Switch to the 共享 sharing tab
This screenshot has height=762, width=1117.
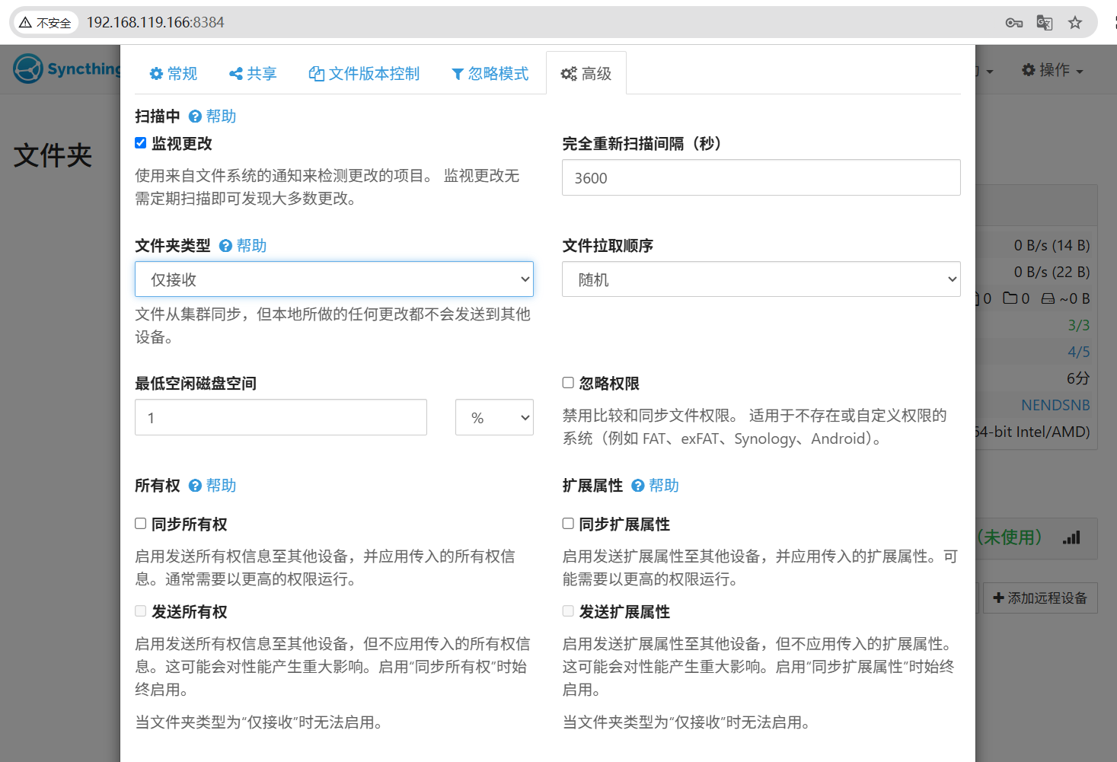point(253,74)
